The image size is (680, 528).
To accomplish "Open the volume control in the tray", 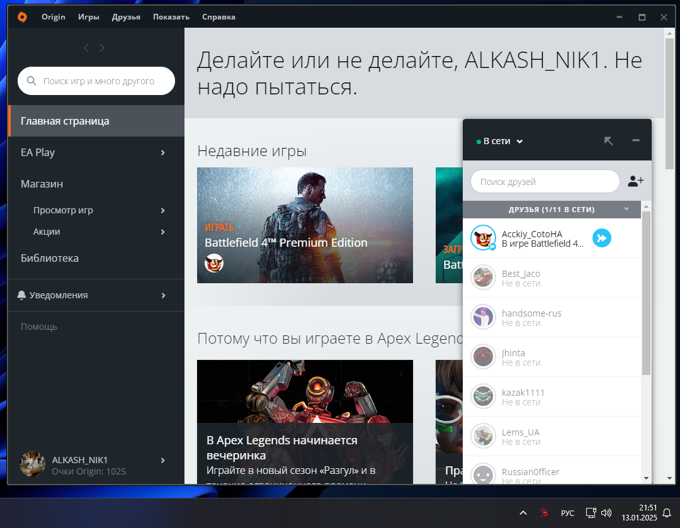I will click(x=606, y=513).
